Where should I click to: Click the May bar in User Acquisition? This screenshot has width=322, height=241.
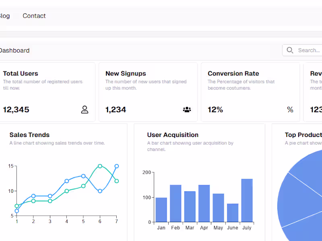coord(218,208)
